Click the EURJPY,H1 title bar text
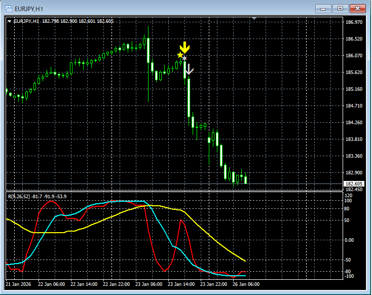This screenshot has height=295, width=372. 30,8
